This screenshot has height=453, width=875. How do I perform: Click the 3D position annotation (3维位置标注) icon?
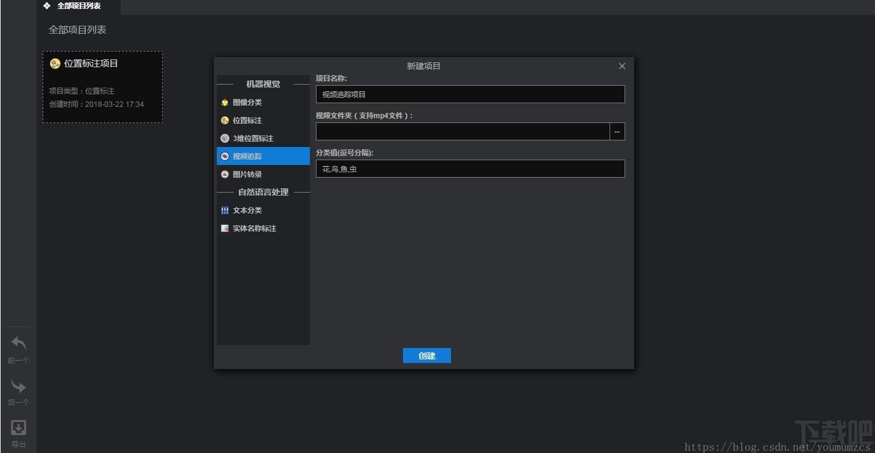[225, 139]
